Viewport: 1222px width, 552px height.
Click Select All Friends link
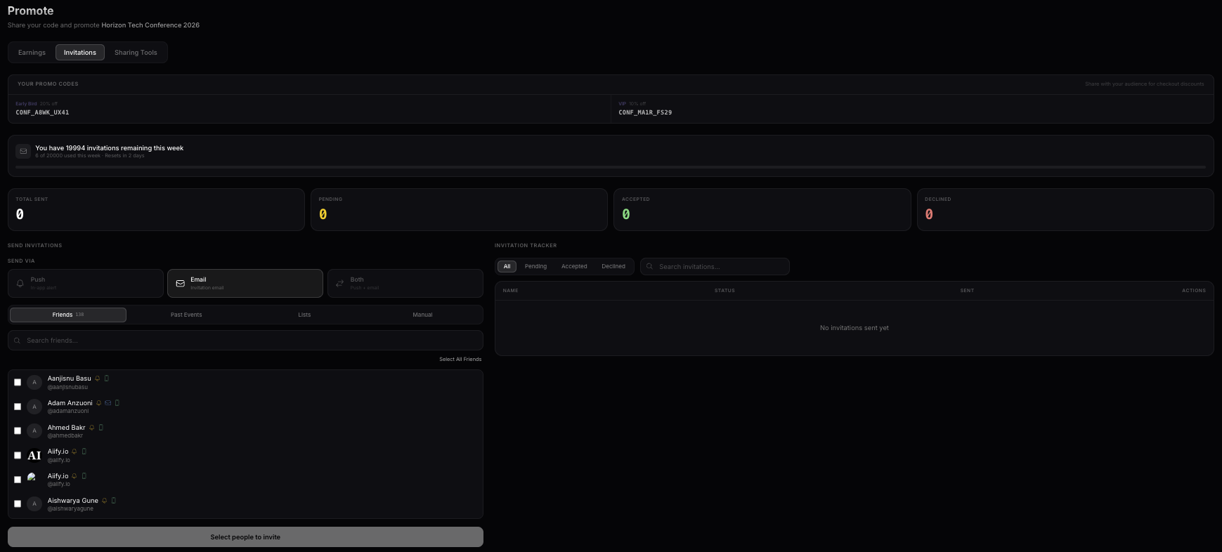click(460, 360)
